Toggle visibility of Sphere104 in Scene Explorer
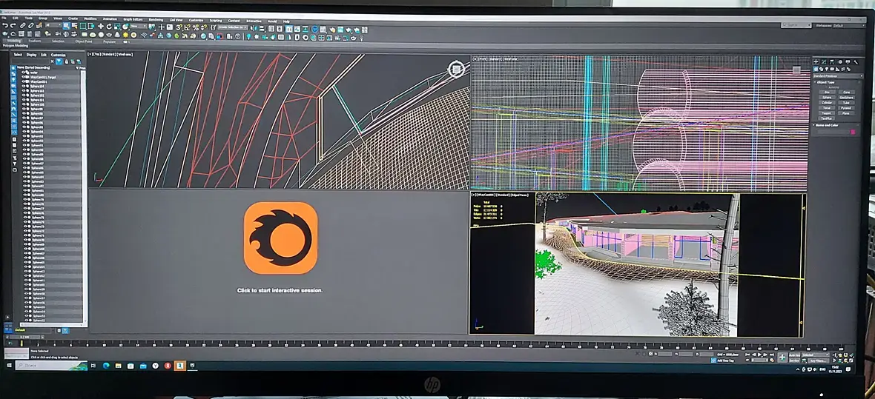The width and height of the screenshot is (875, 399). coord(23,86)
